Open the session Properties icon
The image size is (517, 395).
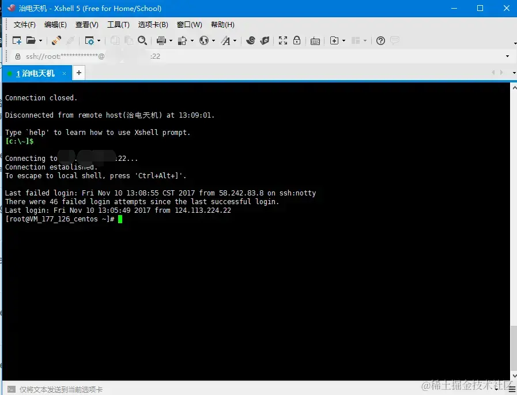click(x=89, y=40)
